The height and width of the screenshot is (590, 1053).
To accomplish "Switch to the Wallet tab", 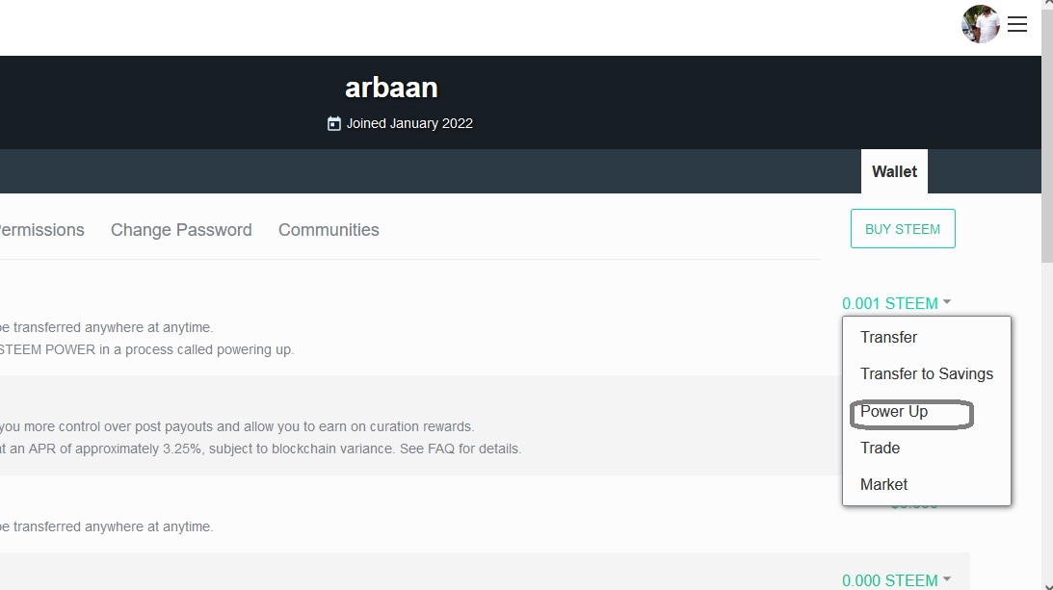I will pyautogui.click(x=894, y=171).
